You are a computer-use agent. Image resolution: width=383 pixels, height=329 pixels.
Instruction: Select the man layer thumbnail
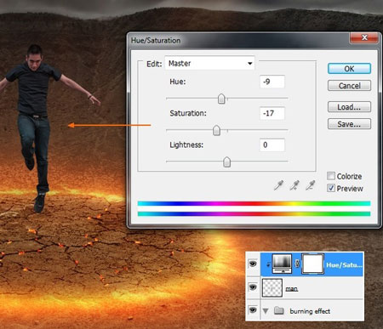[x=272, y=287]
